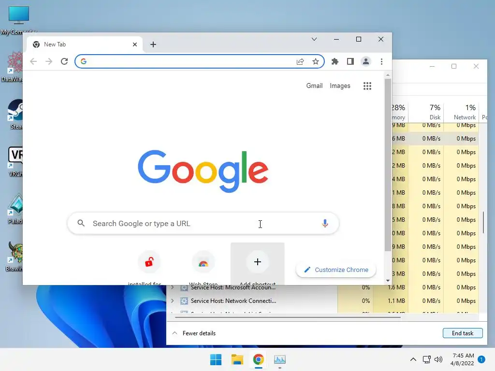Open the notification badge in tray

point(481,359)
